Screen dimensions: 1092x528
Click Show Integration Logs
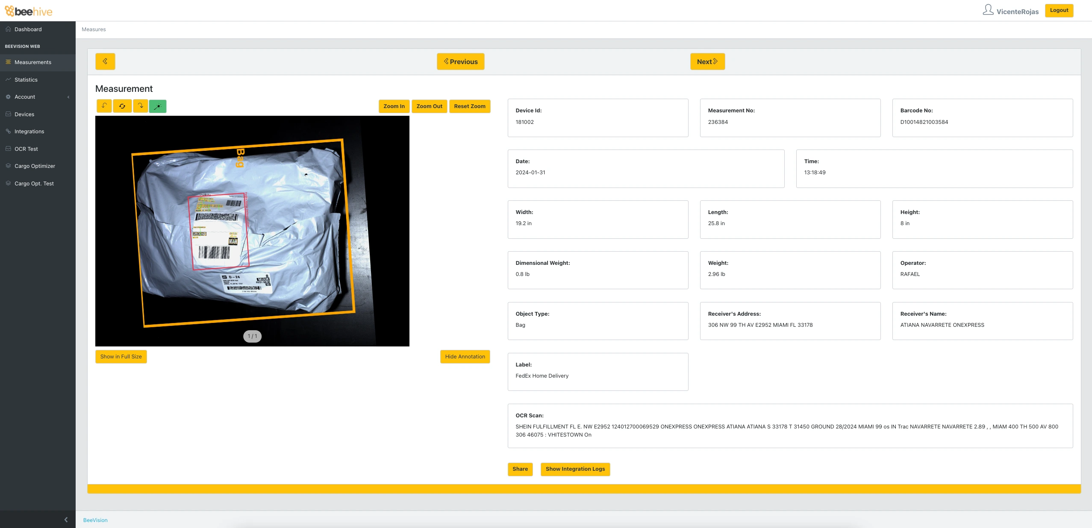pyautogui.click(x=575, y=469)
